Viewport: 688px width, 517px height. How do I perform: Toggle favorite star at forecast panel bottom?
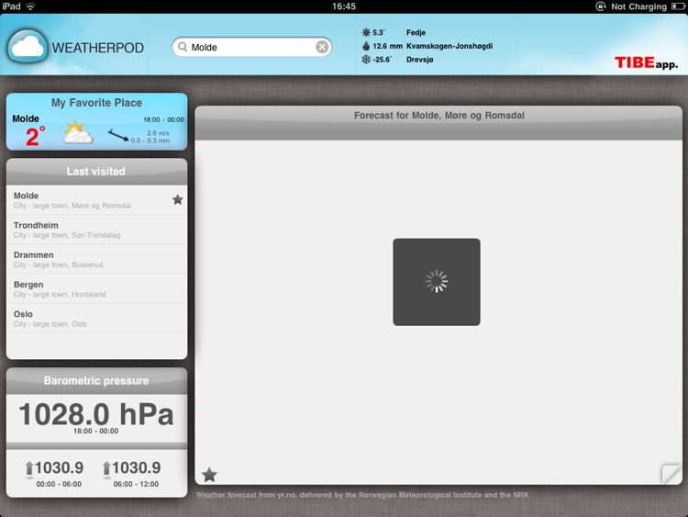[x=209, y=475]
